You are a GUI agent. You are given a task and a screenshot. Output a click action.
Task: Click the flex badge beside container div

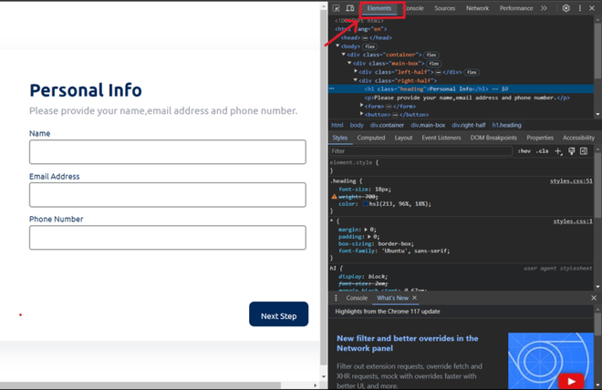pos(431,55)
